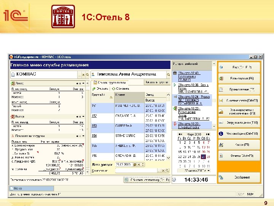Open Касса (F5) button
The width and height of the screenshot is (274, 206).
[x=239, y=145]
